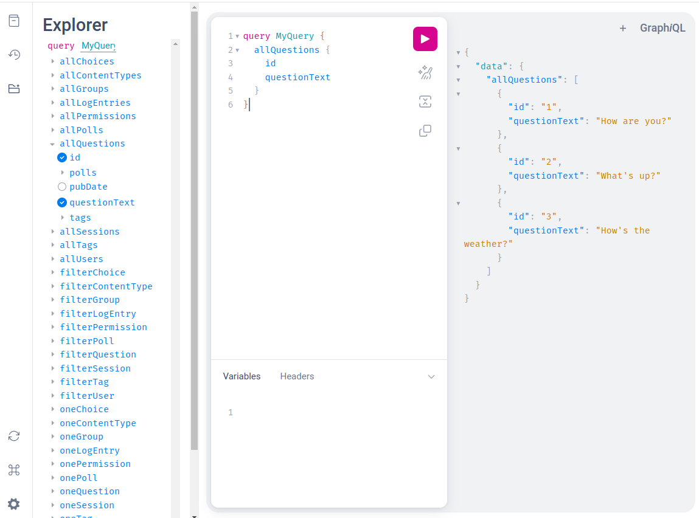Select the oneLogEntry tree item
The width and height of the screenshot is (699, 518).
tap(89, 451)
